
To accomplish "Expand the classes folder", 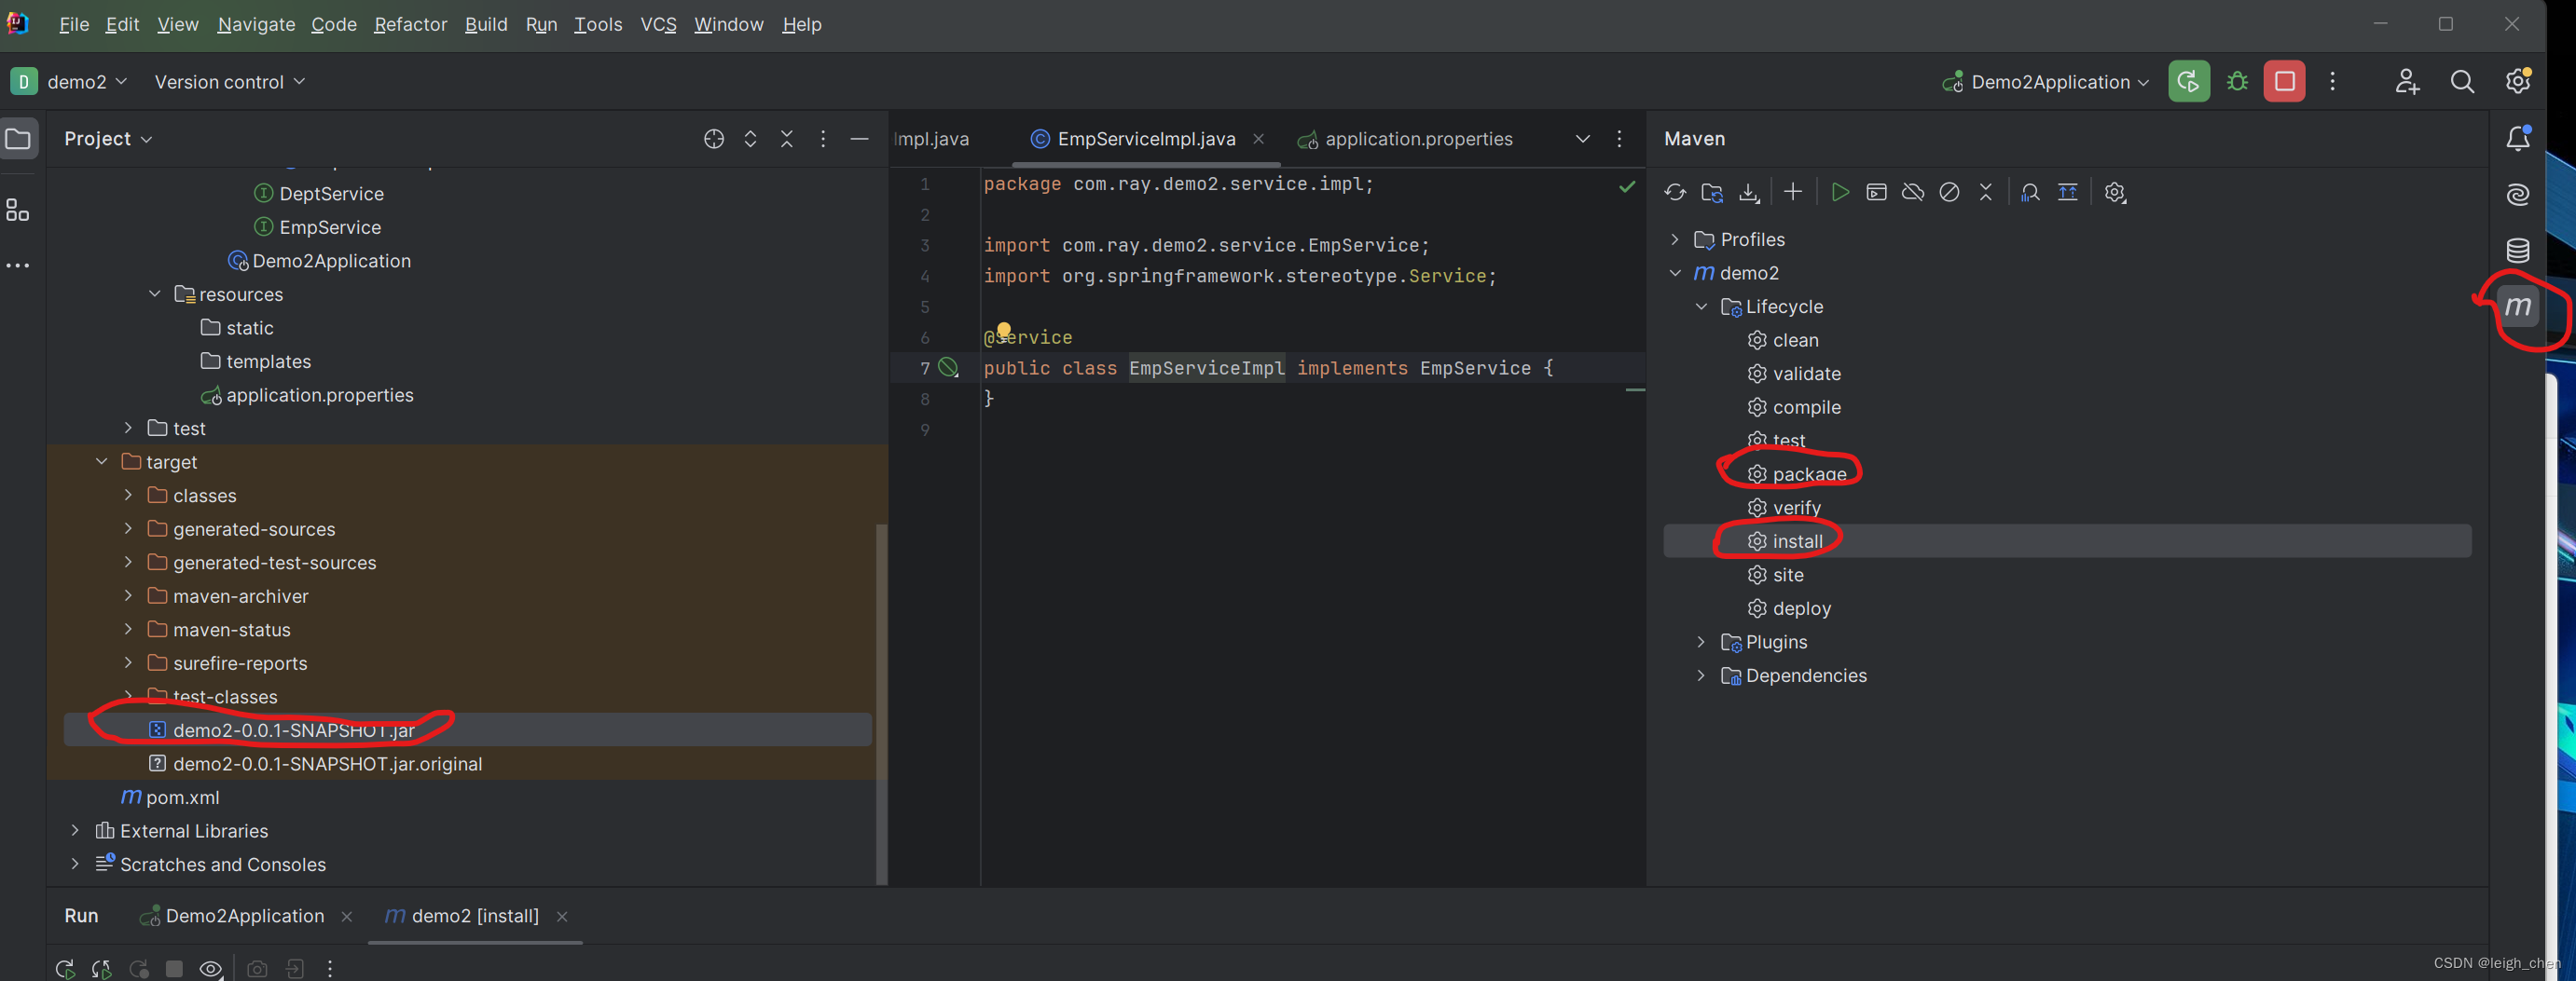I will (128, 495).
